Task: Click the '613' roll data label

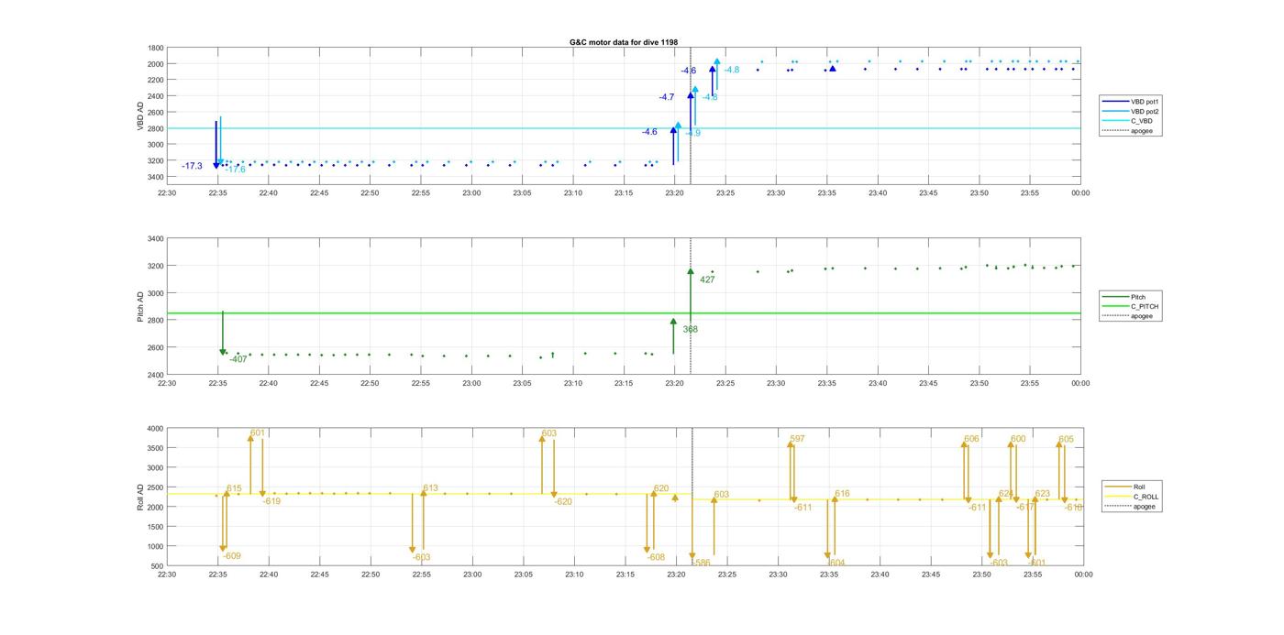Action: pos(430,488)
